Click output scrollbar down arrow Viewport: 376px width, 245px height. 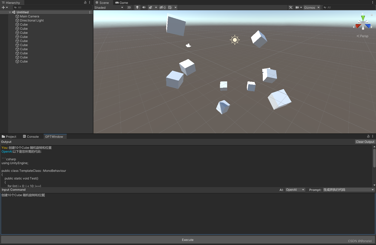point(374,185)
